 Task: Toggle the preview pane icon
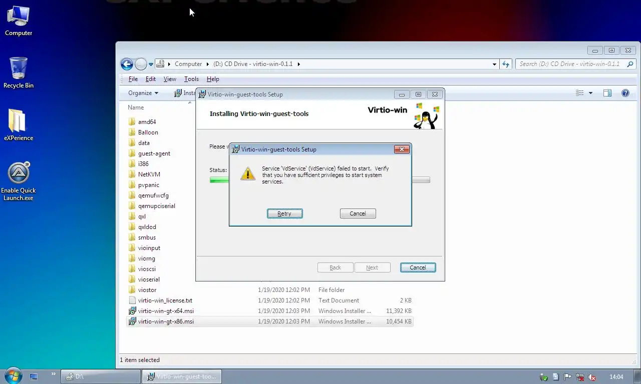click(607, 93)
